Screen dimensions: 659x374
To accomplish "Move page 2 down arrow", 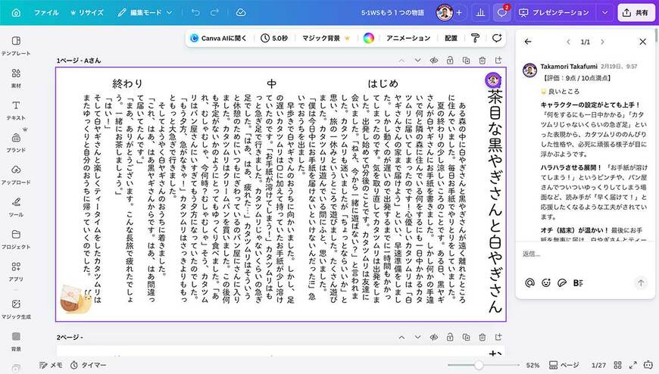I will [418, 337].
